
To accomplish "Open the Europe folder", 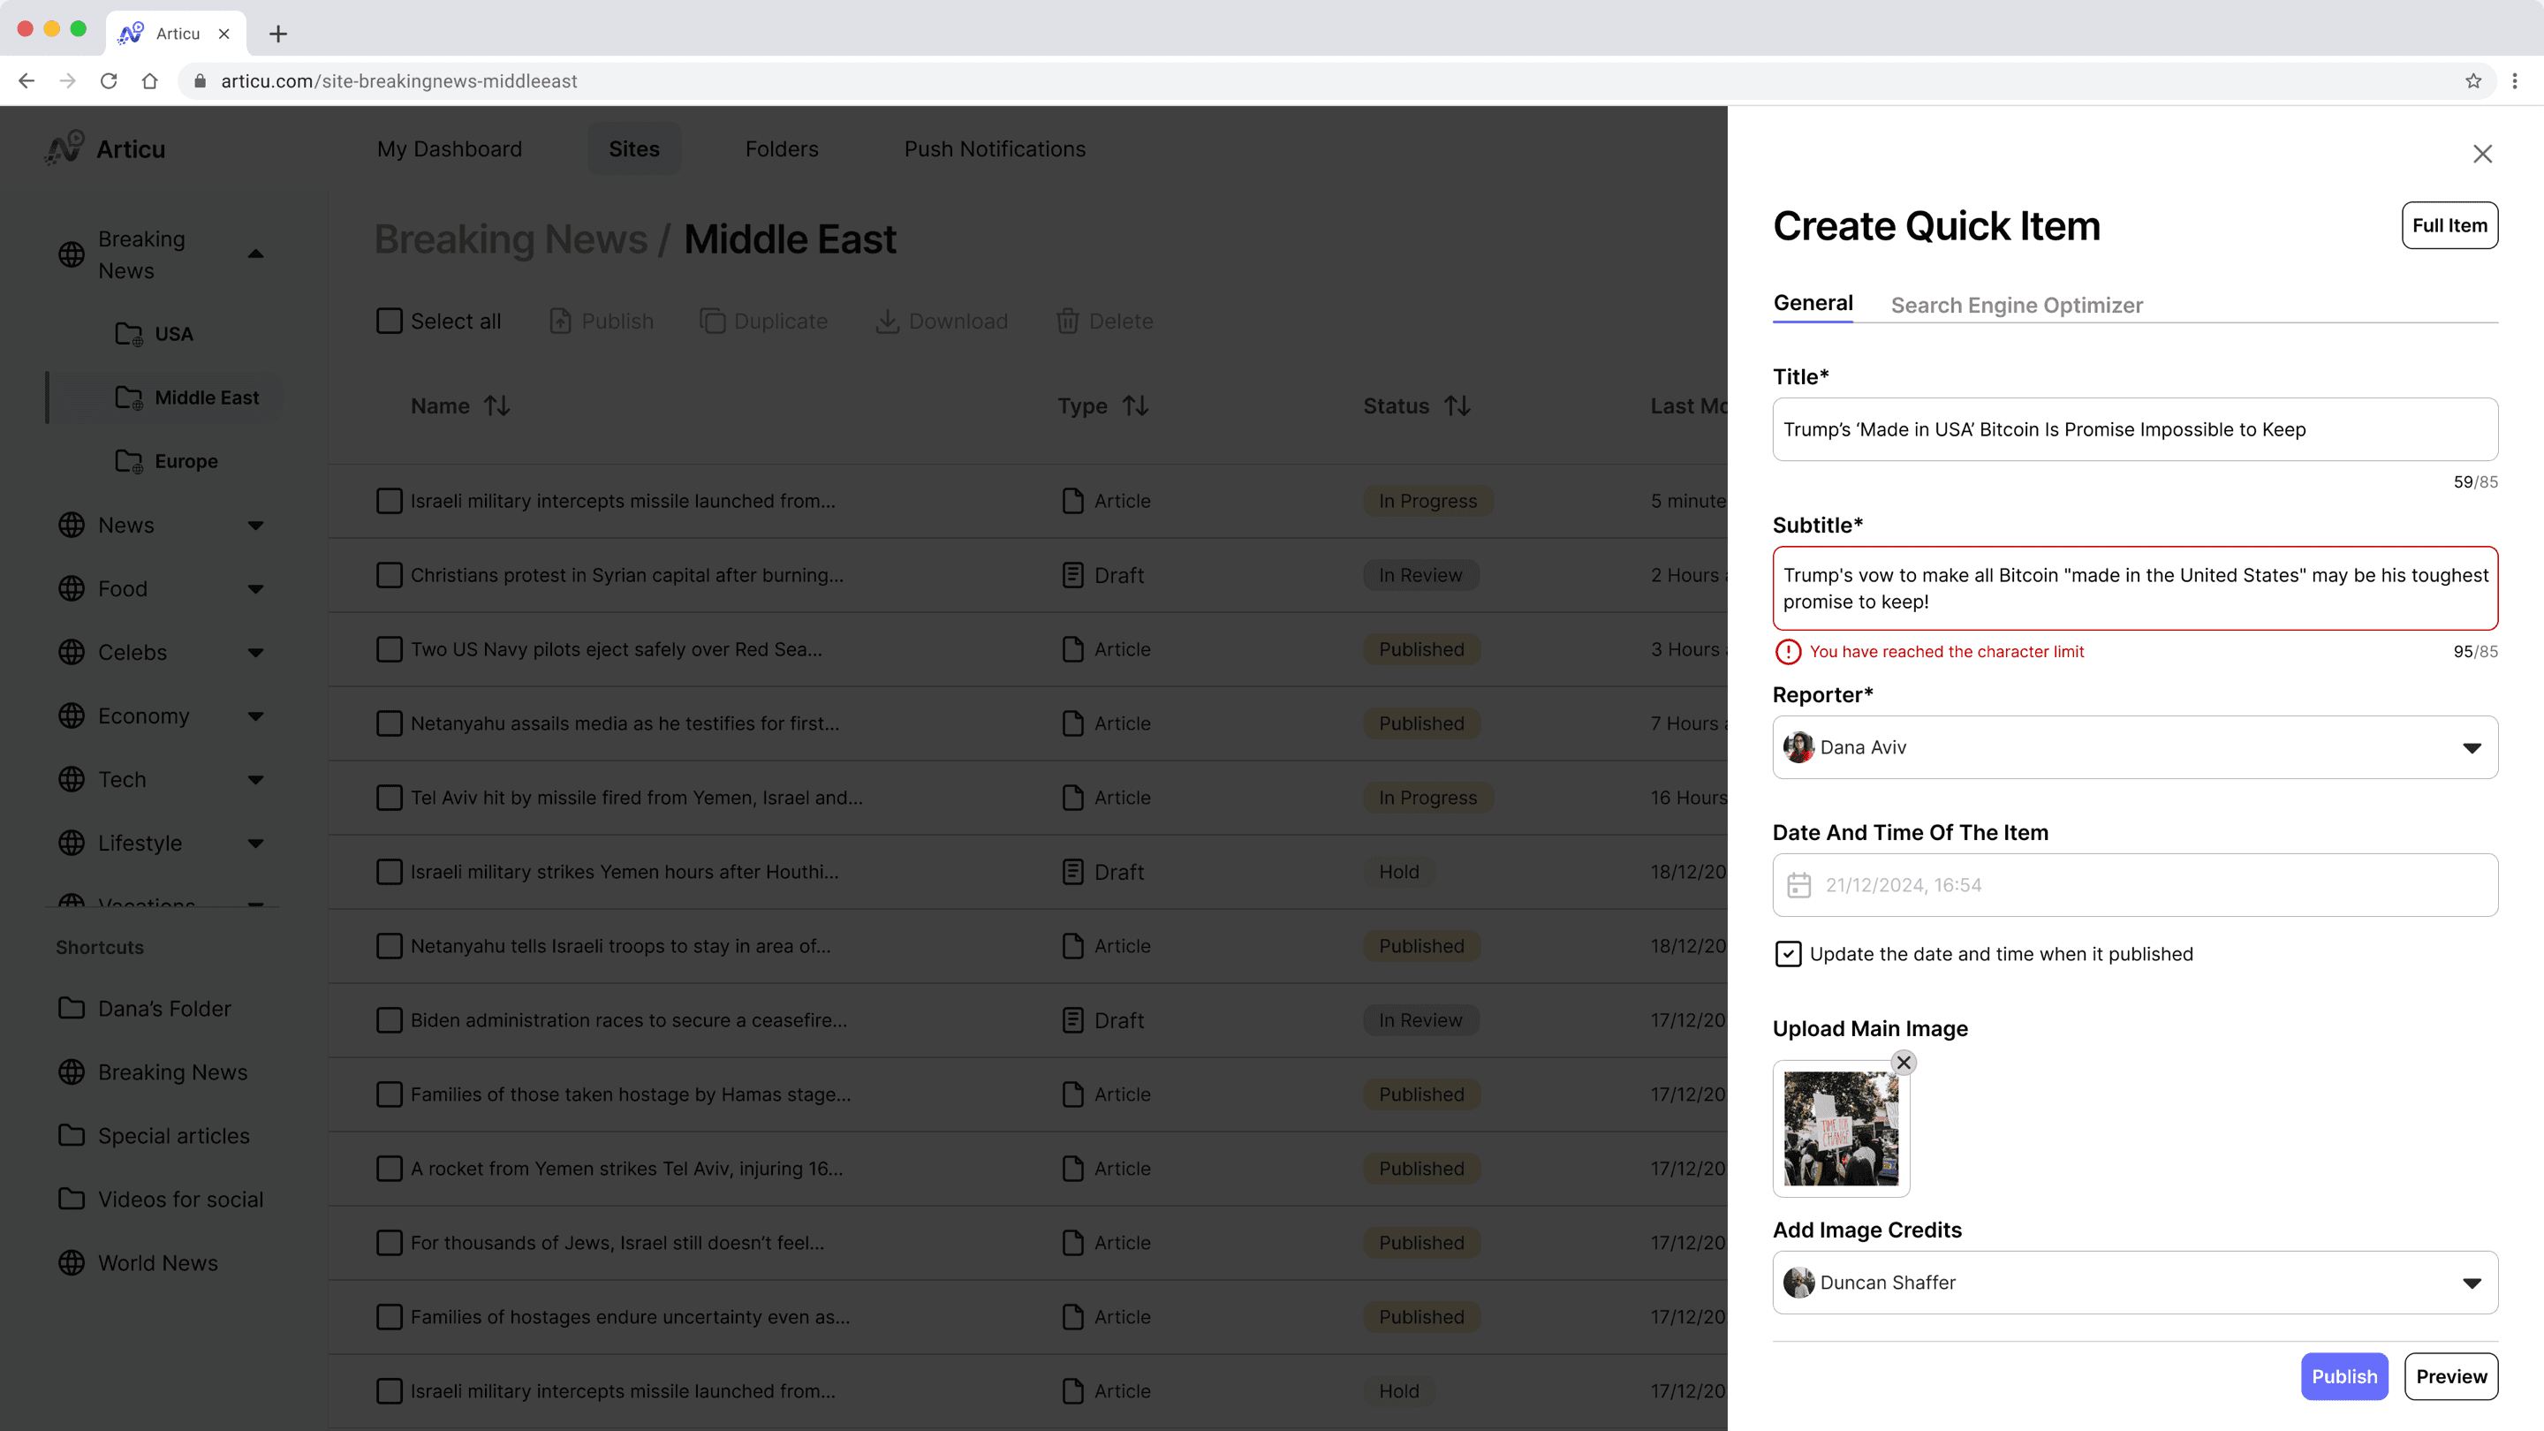I will 166,461.
